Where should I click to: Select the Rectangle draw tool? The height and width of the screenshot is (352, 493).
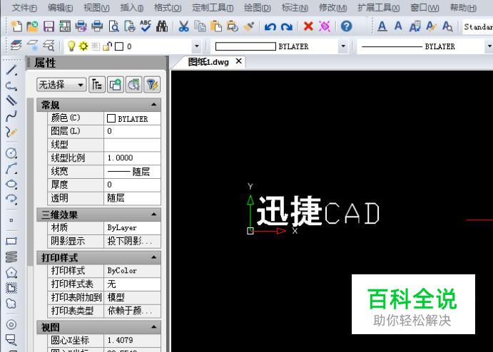pos(11,241)
